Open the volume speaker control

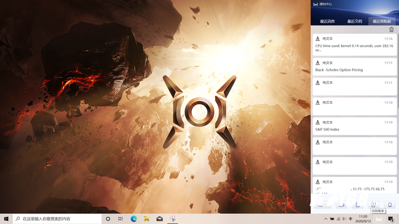(x=344, y=219)
